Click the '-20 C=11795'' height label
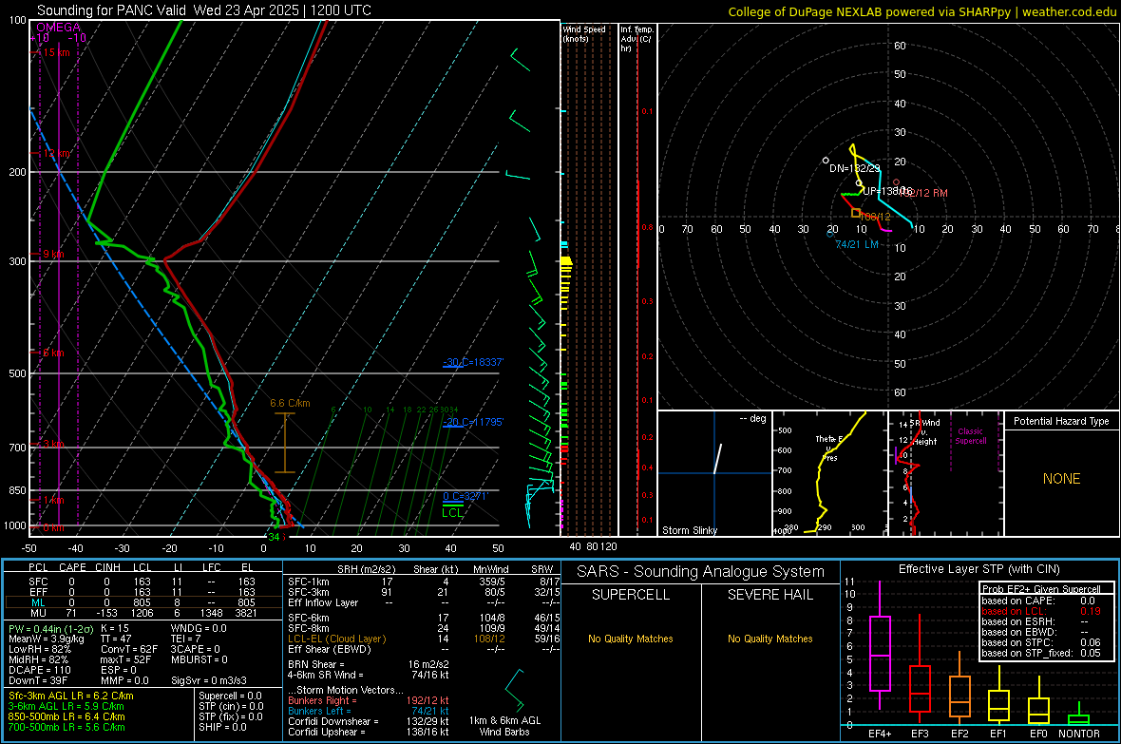Image resolution: width=1121 pixels, height=744 pixels. 473,422
